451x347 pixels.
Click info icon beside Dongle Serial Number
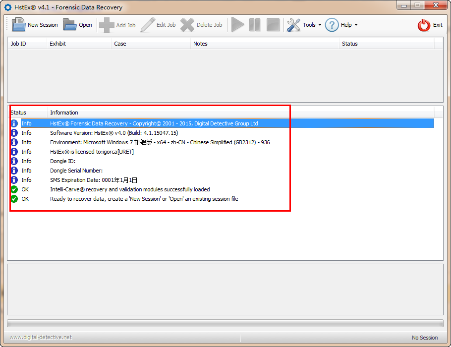pos(14,171)
